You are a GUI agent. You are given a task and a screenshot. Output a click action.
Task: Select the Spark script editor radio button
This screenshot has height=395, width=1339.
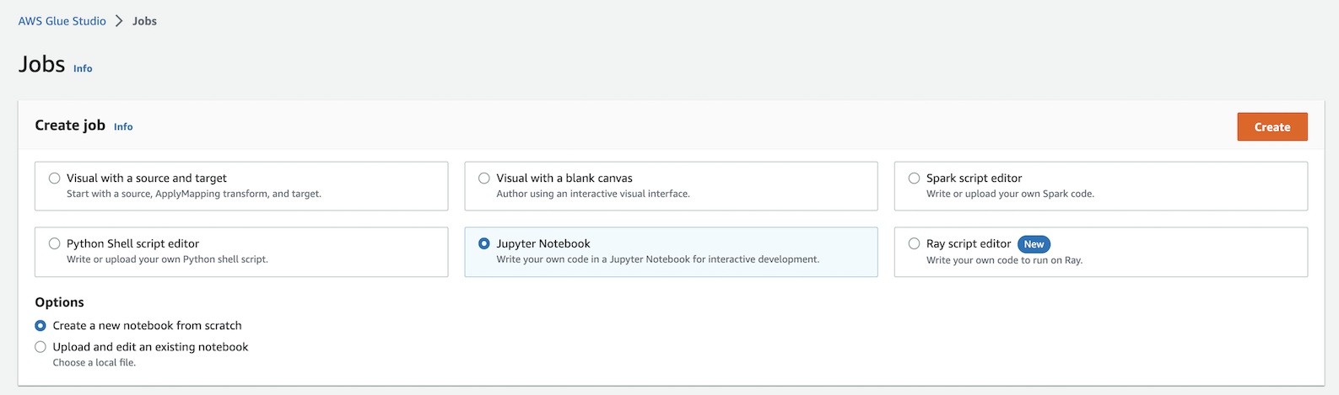point(914,179)
